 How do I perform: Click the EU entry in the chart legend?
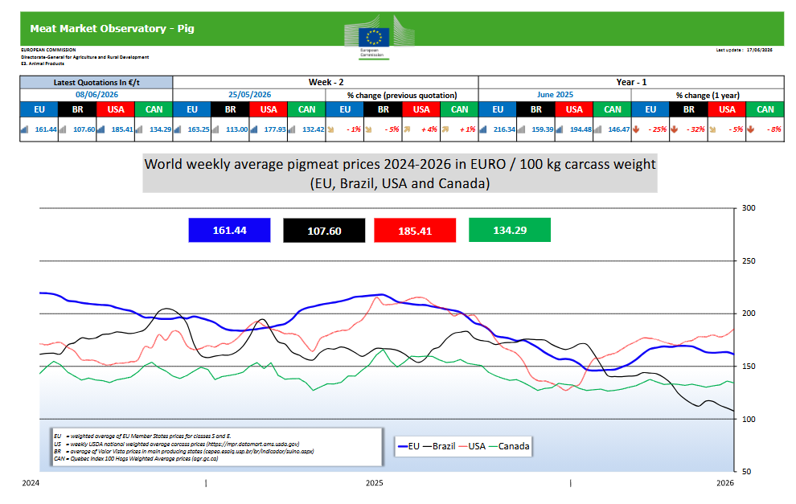(x=408, y=446)
